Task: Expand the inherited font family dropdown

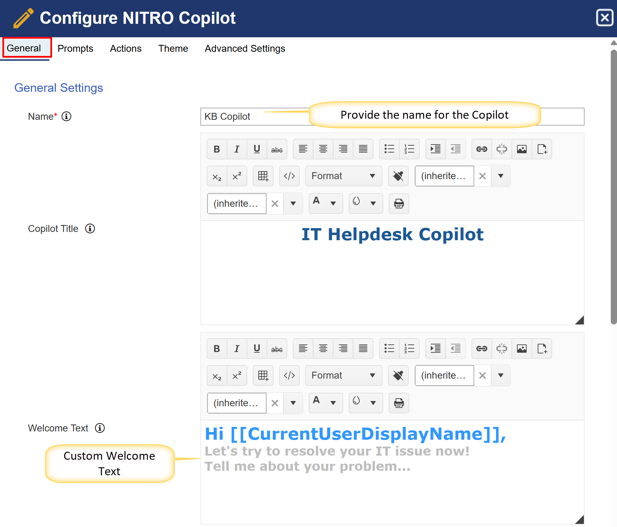Action: 500,176
